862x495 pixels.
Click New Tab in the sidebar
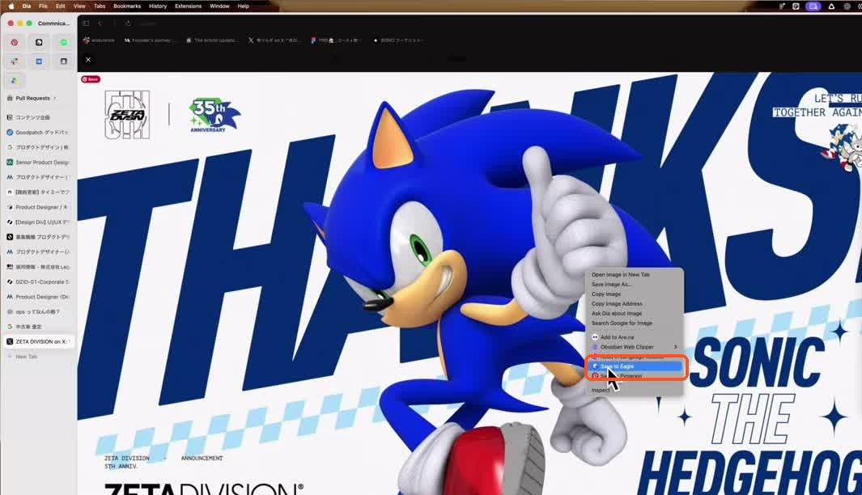(26, 357)
